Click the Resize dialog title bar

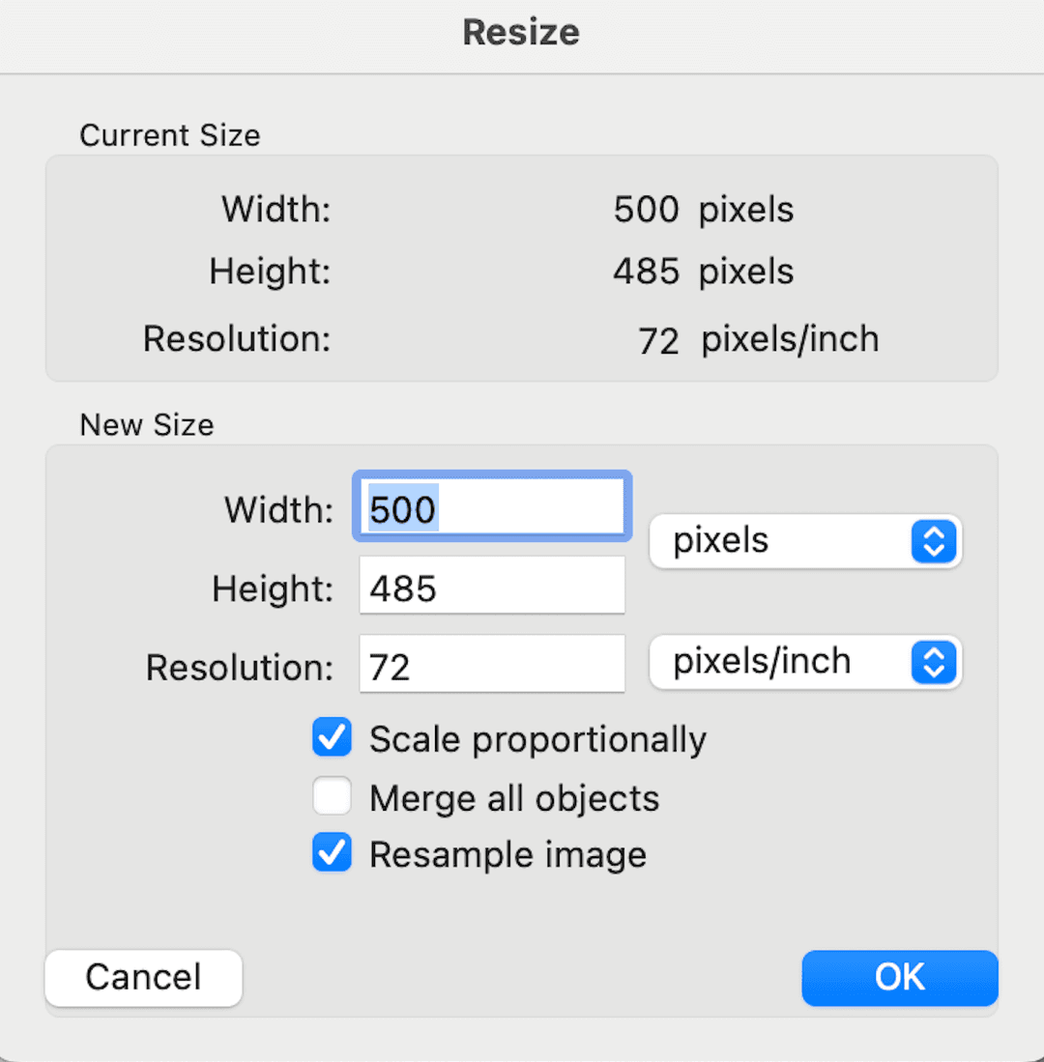521,32
